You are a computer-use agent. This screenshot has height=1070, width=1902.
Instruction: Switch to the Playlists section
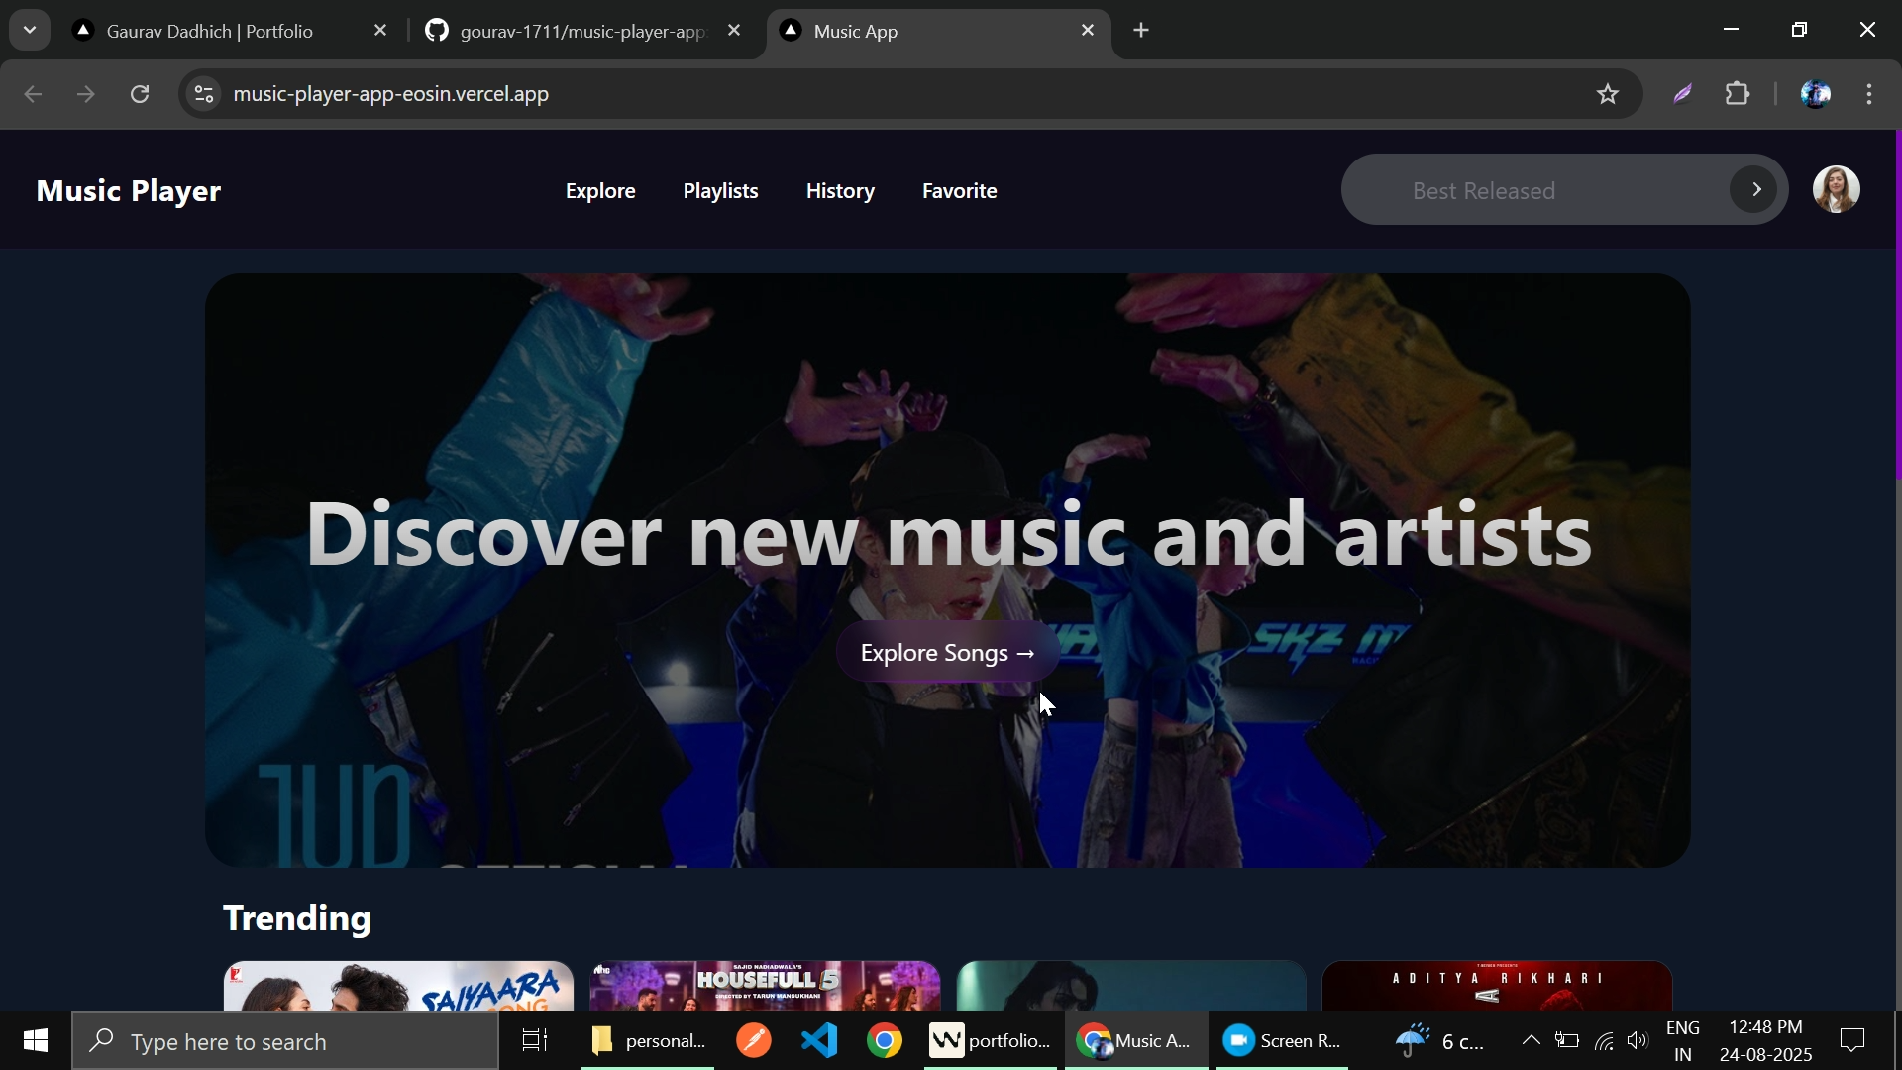[x=720, y=190]
